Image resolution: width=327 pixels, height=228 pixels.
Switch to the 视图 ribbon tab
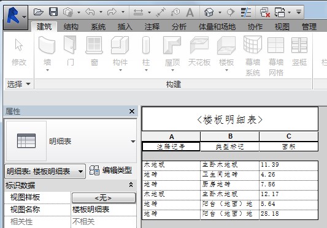point(282,27)
